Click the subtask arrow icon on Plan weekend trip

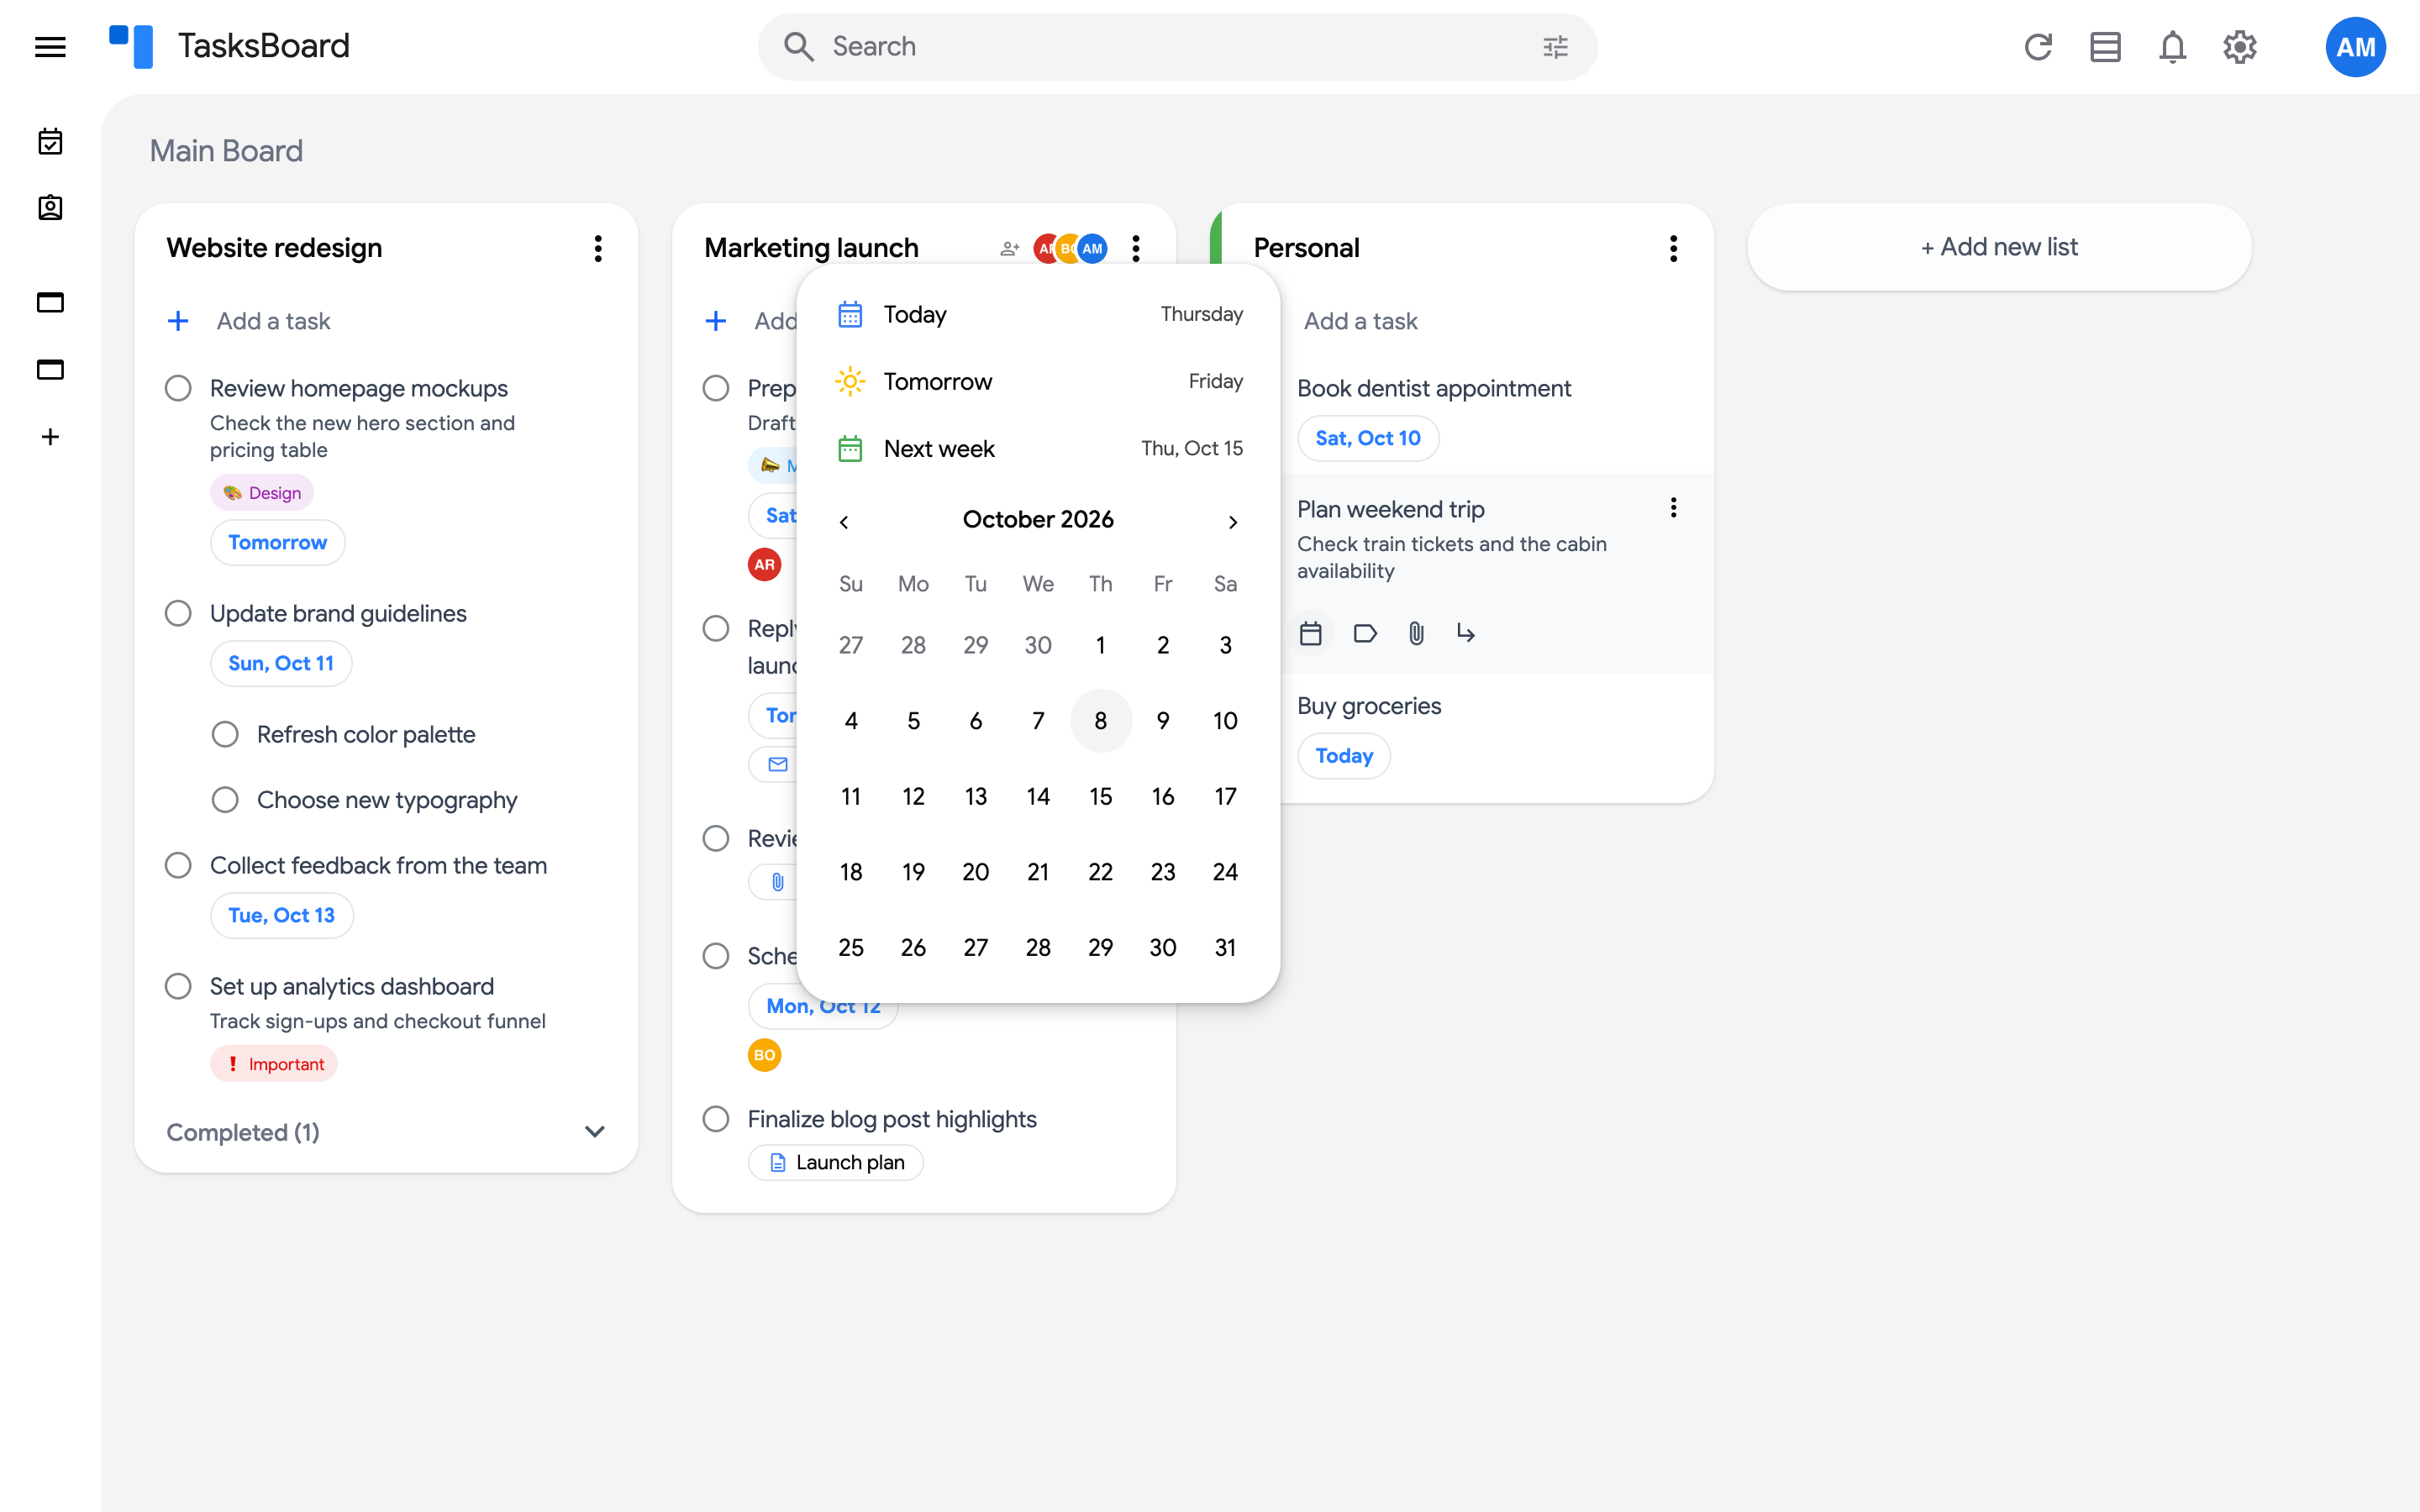coord(1466,633)
